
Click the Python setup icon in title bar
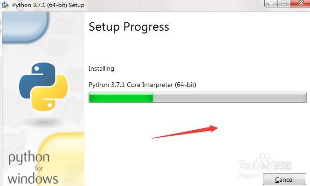(x=6, y=5)
